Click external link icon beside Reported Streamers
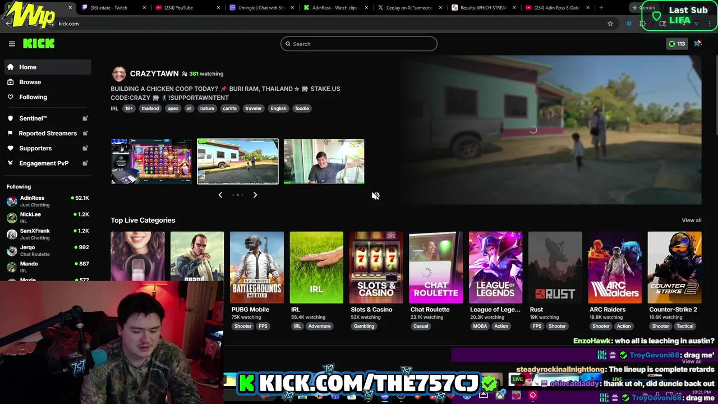The height and width of the screenshot is (404, 718). pos(85,134)
